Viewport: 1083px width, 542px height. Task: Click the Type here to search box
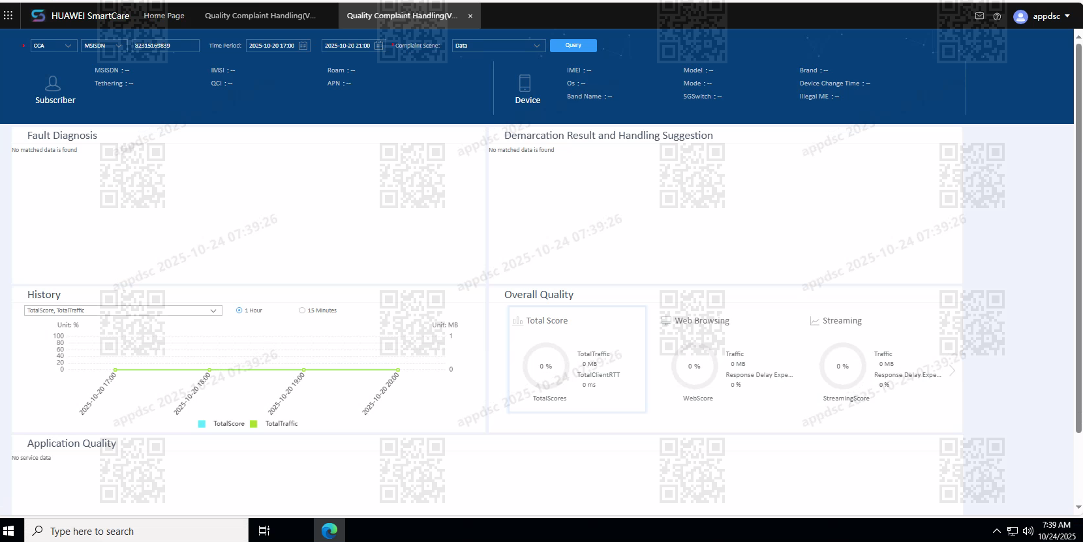point(136,531)
